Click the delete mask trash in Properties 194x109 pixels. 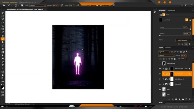(190, 44)
